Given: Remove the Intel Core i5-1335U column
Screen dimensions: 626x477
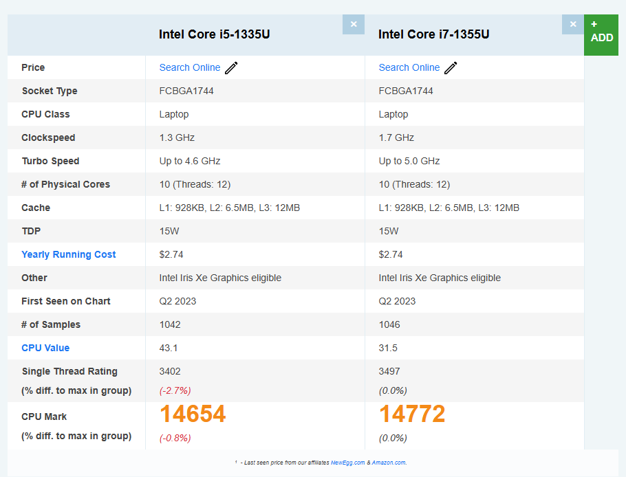Looking at the screenshot, I should click(x=354, y=24).
